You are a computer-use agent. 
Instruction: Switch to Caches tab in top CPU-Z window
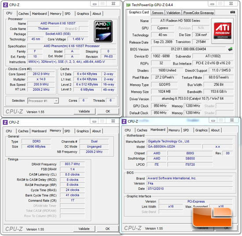tap(23, 14)
